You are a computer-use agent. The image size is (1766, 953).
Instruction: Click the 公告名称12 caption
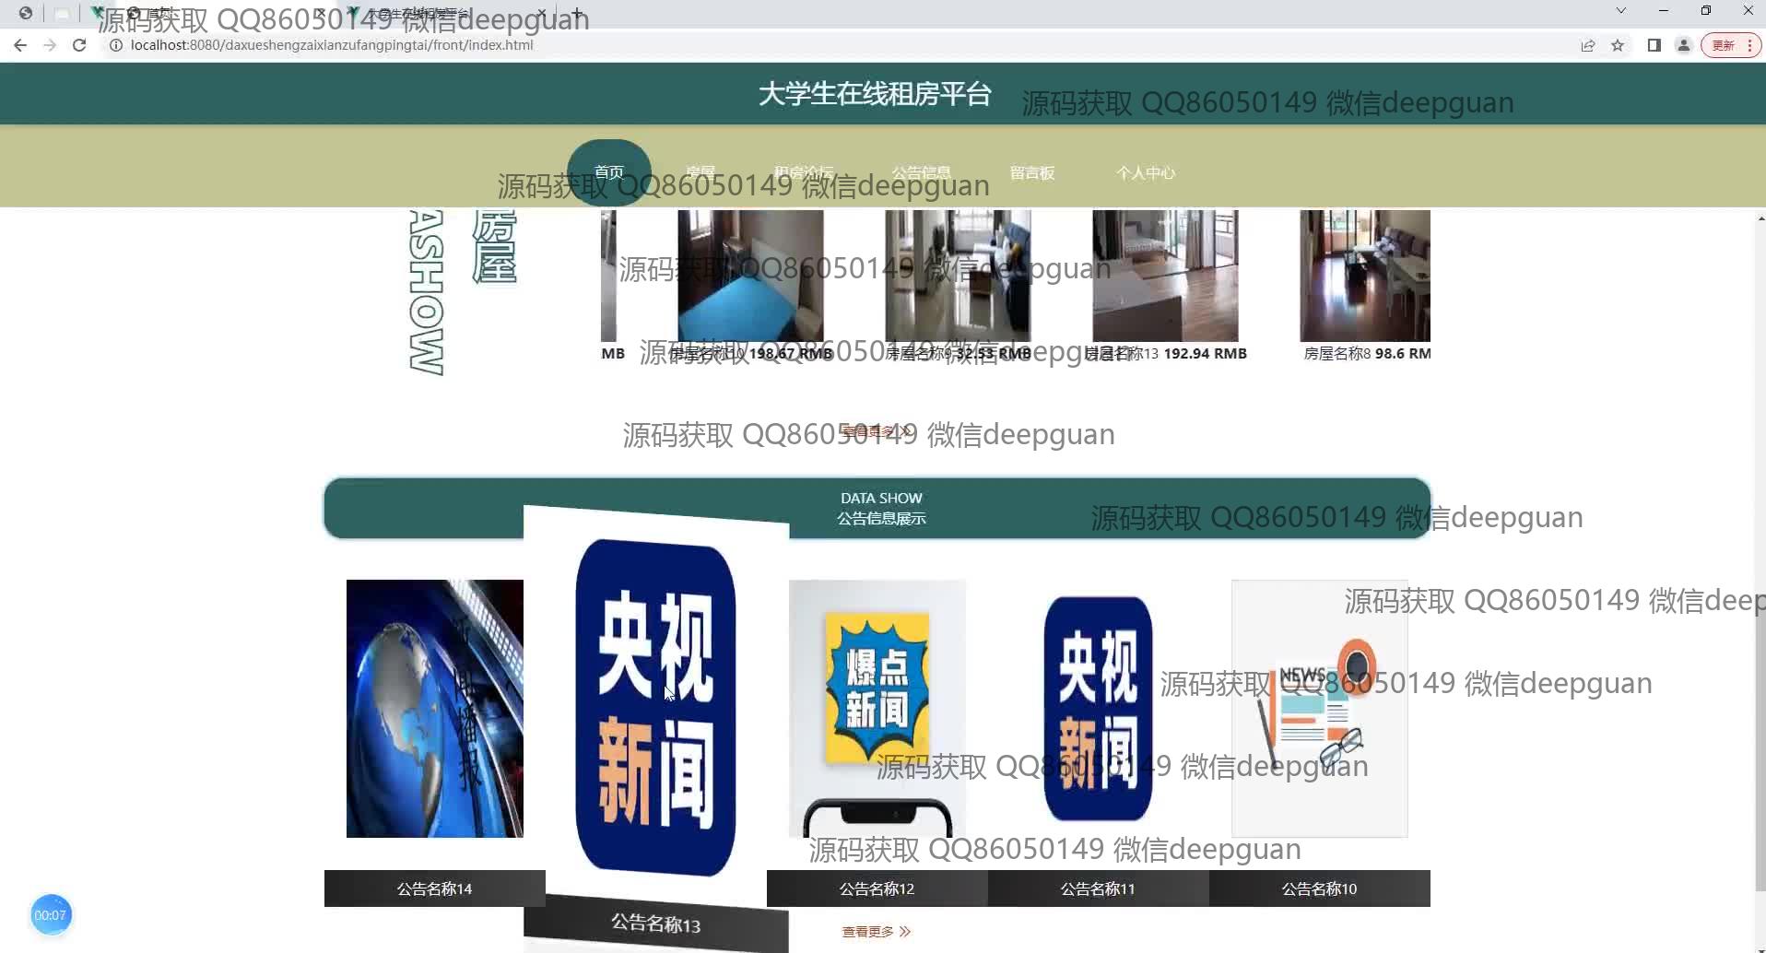[877, 888]
